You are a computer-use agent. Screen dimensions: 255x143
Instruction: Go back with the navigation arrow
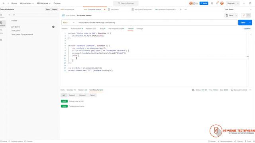(4, 3)
